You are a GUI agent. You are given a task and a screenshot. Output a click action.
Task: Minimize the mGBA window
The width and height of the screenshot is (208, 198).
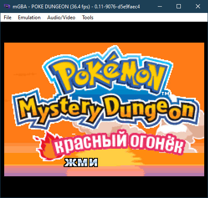[160, 6]
